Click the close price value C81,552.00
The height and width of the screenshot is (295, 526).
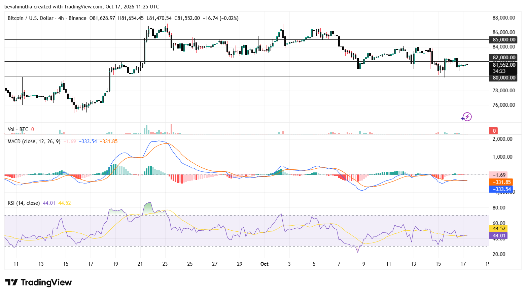pyautogui.click(x=187, y=18)
